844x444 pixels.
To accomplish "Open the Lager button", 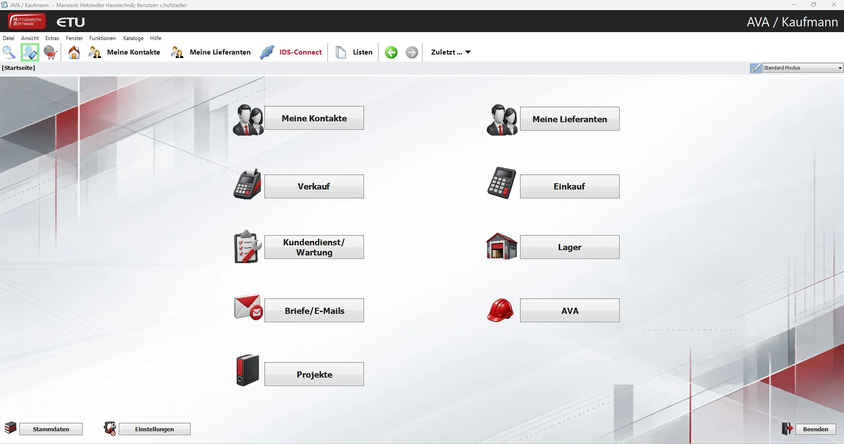I will click(570, 247).
